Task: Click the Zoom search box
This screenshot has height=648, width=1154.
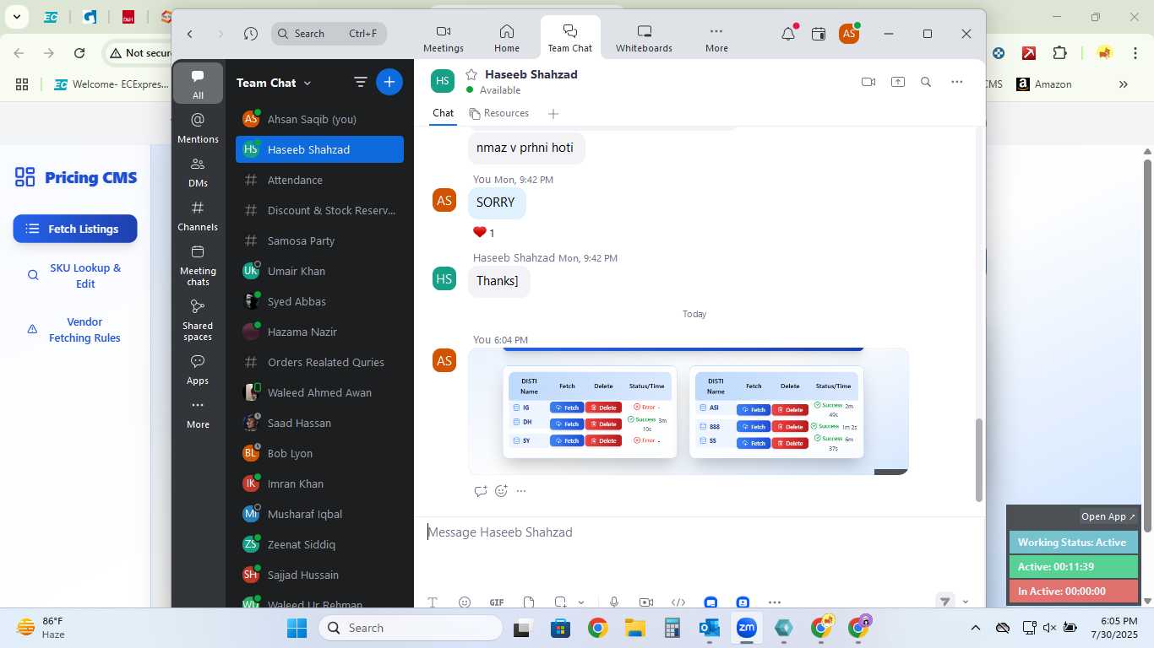Action: click(329, 34)
